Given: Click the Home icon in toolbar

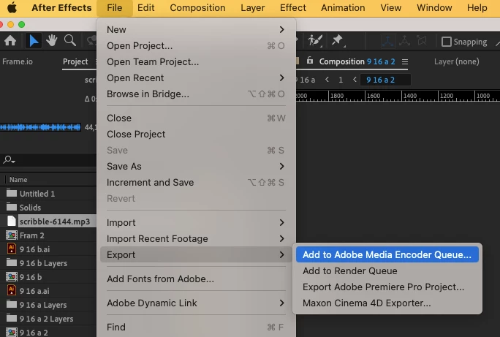Looking at the screenshot, I should pyautogui.click(x=10, y=41).
